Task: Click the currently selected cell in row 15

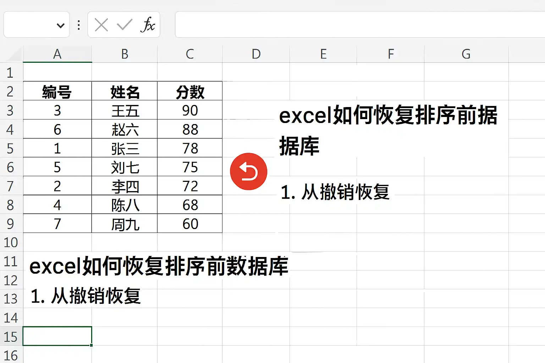Action: click(57, 337)
